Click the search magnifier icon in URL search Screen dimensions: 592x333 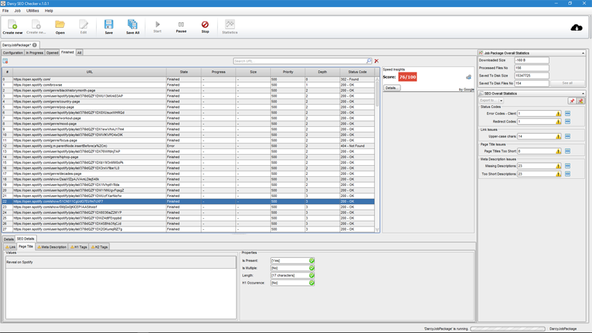point(369,61)
